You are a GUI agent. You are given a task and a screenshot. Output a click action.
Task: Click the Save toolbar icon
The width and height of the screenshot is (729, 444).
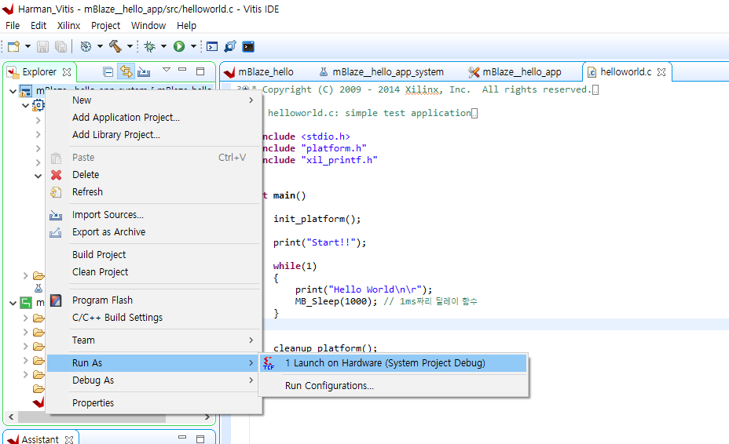(42, 46)
